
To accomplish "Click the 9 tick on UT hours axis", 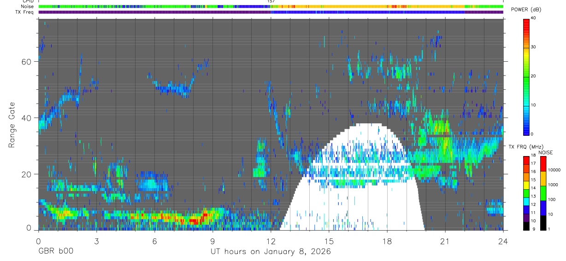I will click(212, 241).
